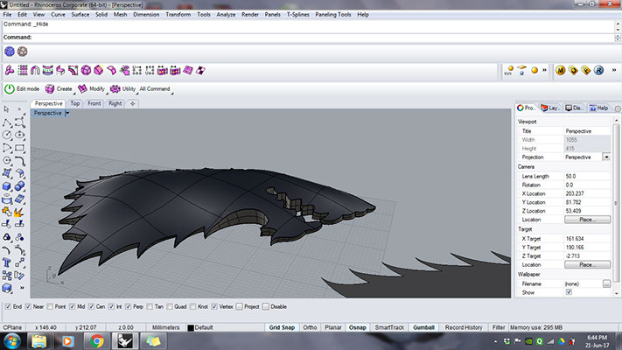
Task: Click the Lens Length value field
Action: (x=587, y=176)
